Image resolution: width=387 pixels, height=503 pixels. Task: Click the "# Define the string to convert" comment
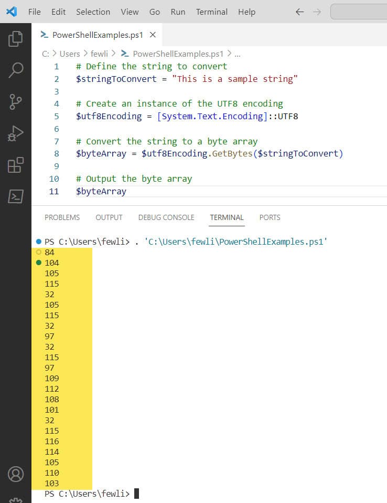click(x=152, y=66)
